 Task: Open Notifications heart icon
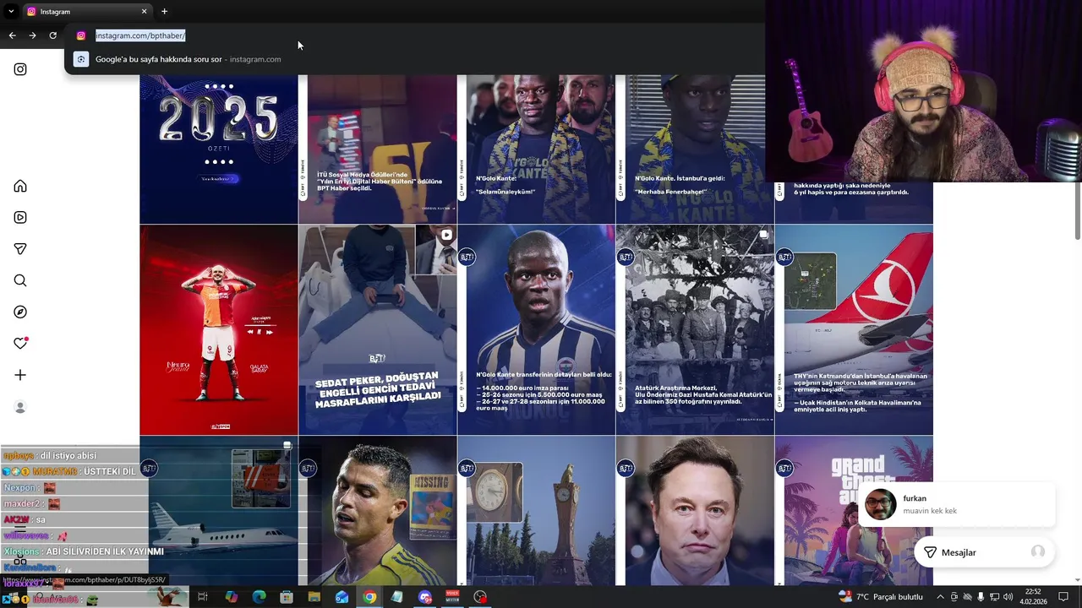(20, 344)
